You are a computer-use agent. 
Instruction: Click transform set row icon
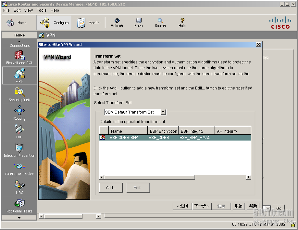tap(103, 137)
